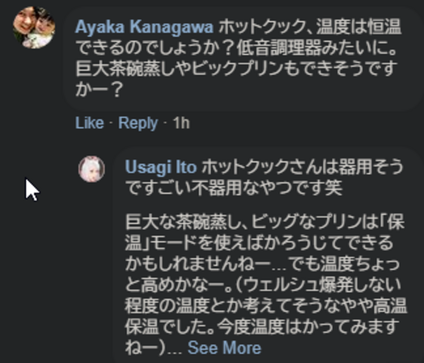Viewport: 424px width, 363px height.
Task: Reply to Ayaka Kanagawa's comment
Action: (x=138, y=123)
